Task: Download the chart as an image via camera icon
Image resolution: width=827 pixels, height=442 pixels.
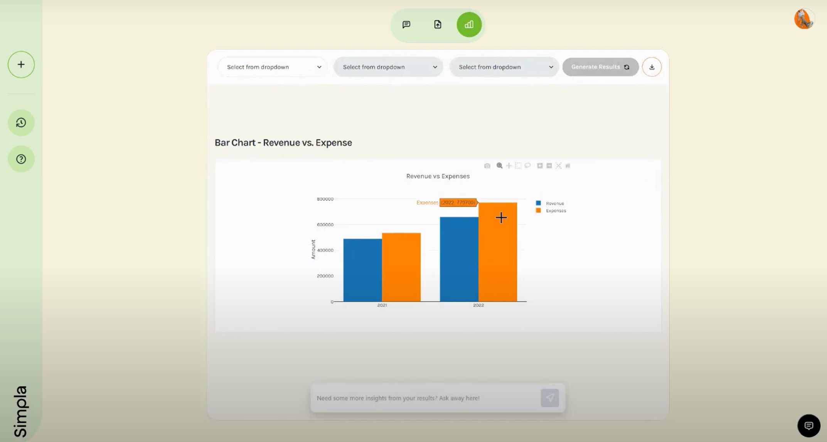Action: [x=487, y=165]
